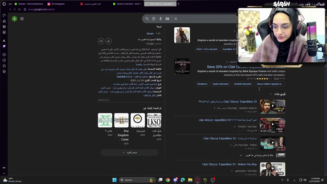Open Chrome from the taskbar

[168, 180]
